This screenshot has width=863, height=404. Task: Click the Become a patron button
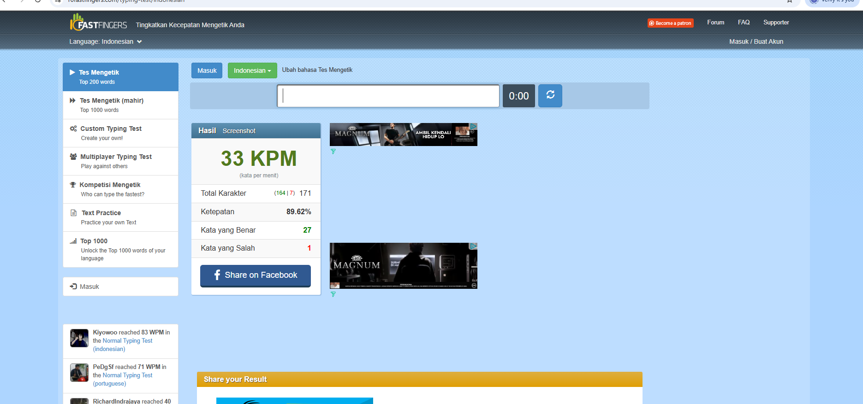[671, 23]
